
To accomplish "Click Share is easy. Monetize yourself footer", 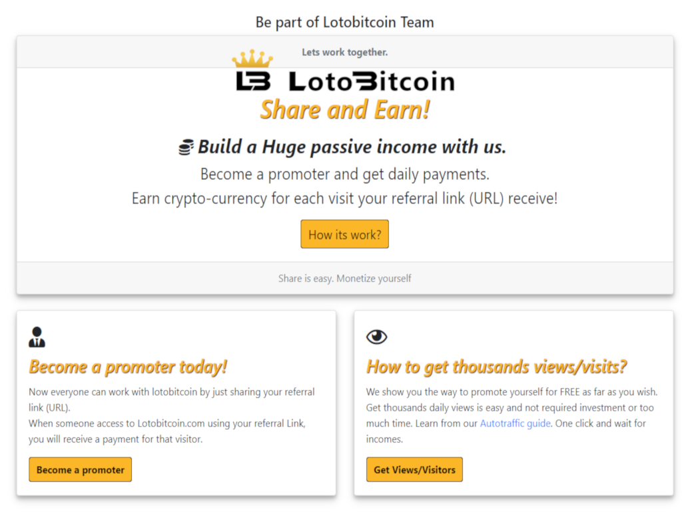I will (345, 278).
